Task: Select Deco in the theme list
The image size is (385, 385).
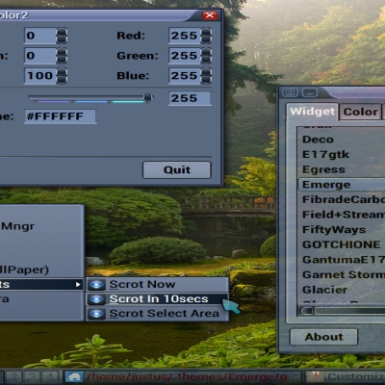Action: coord(342,140)
